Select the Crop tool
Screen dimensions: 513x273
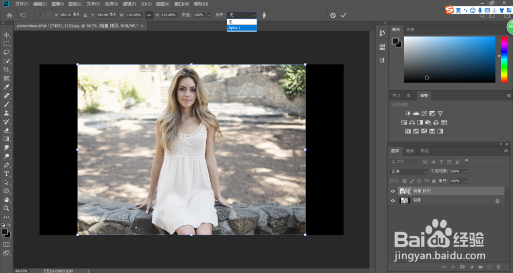tap(7, 70)
